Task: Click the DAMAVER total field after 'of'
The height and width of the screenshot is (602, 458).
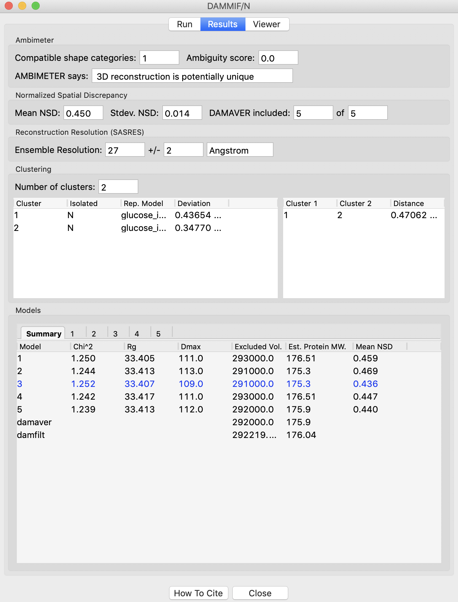Action: [x=368, y=113]
